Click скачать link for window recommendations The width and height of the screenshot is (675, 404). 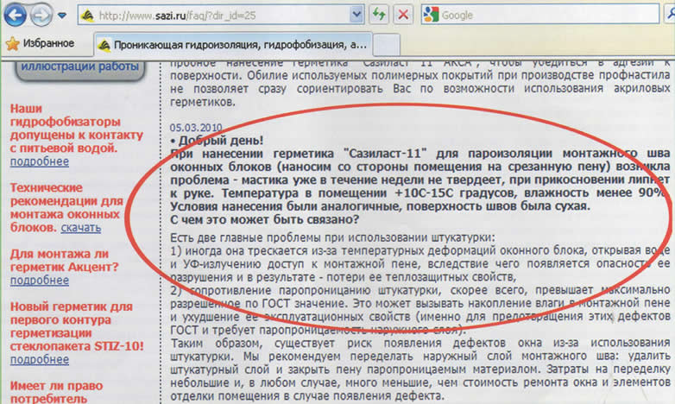pos(81,227)
